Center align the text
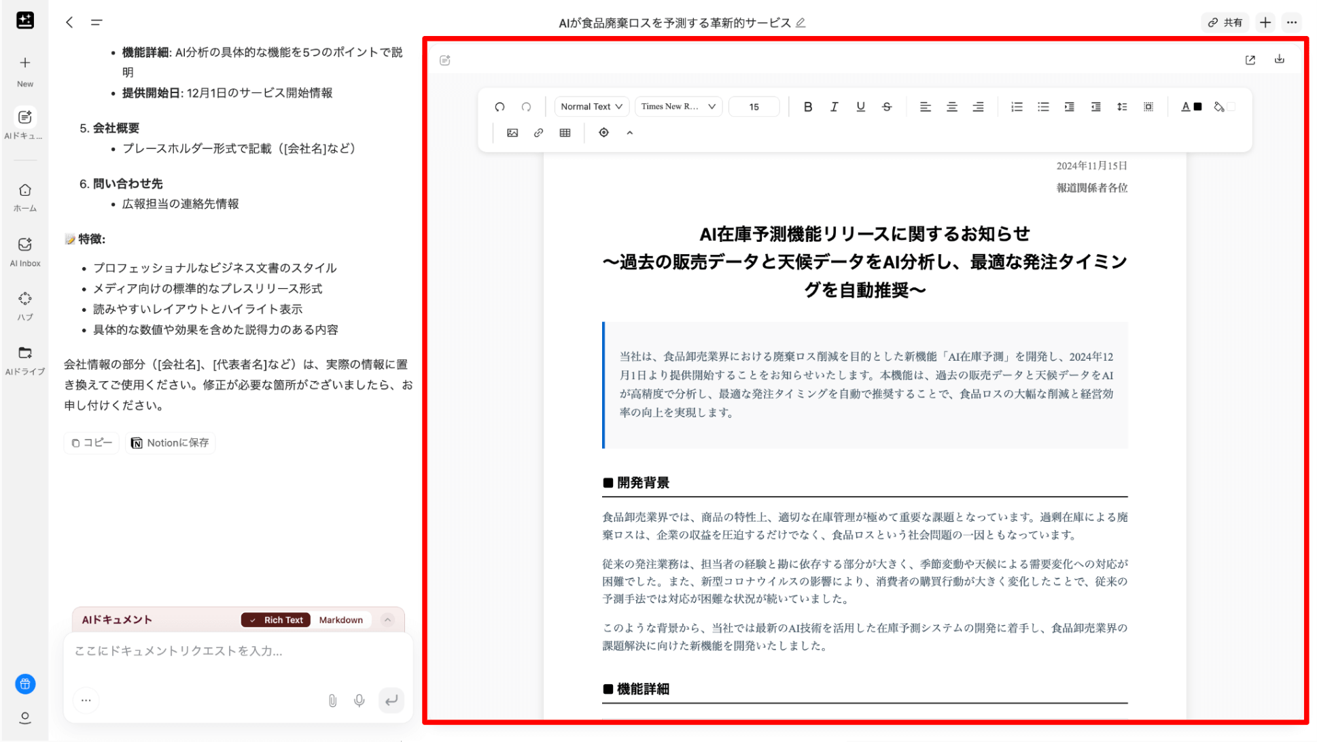The image size is (1317, 742). 951,107
